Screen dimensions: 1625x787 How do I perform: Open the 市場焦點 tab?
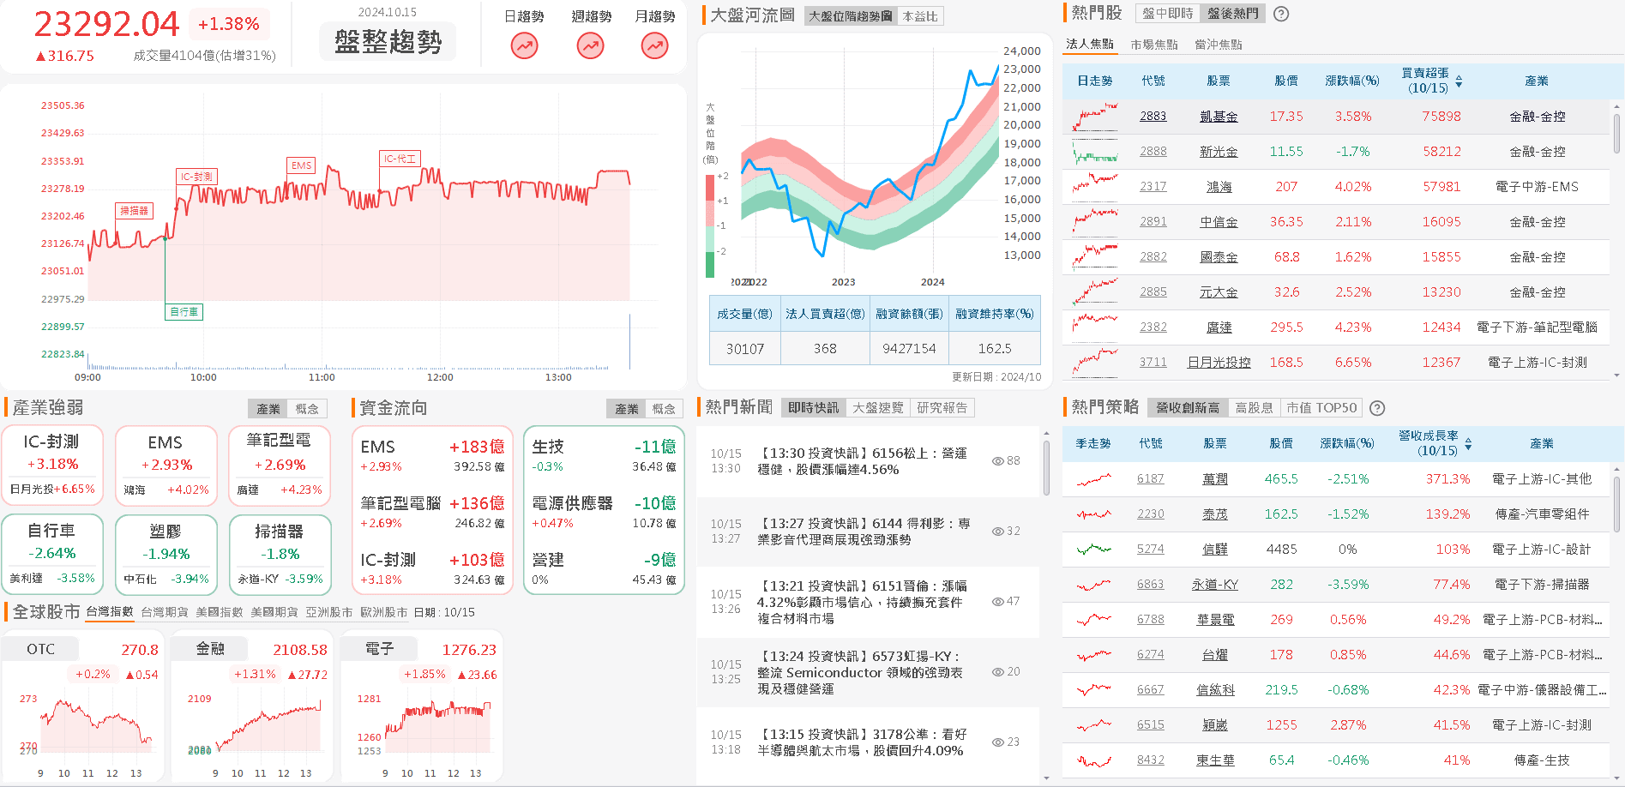(x=1154, y=45)
